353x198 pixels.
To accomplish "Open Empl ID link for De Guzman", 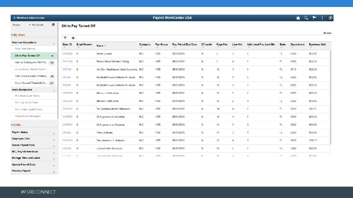I will (67, 109).
